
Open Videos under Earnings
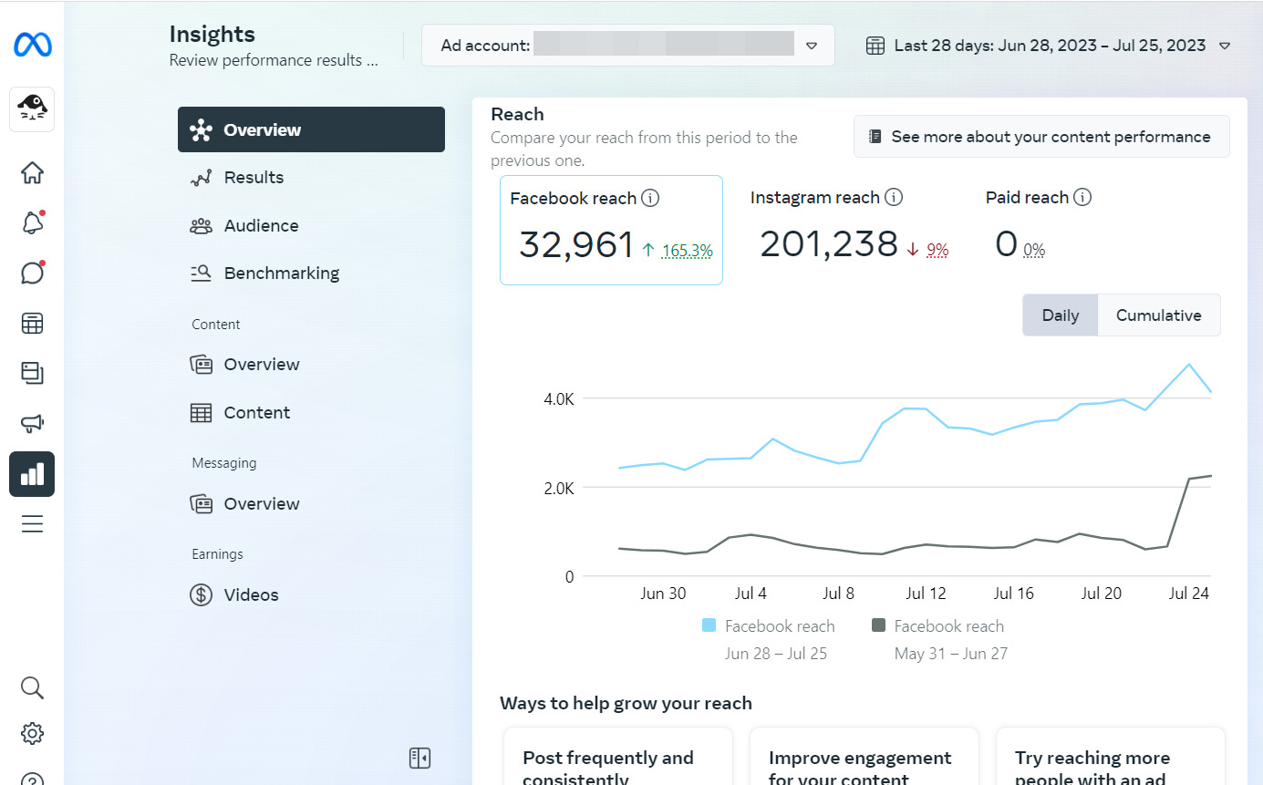tap(311, 594)
